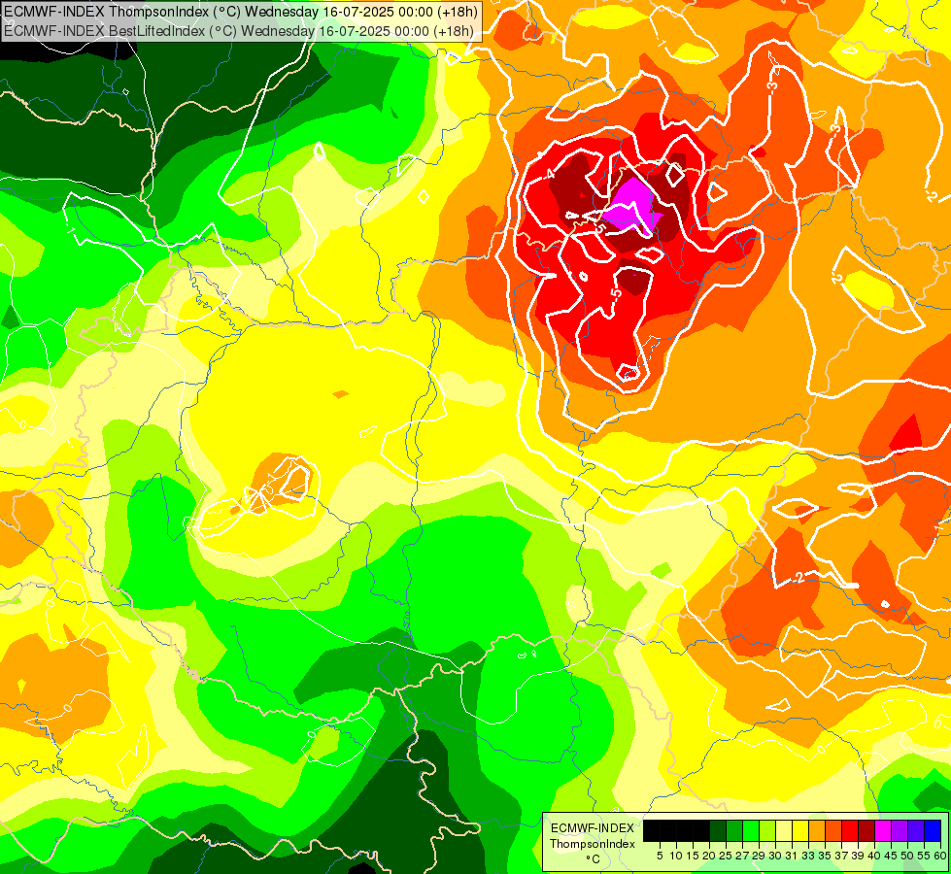The width and height of the screenshot is (951, 874).
Task: Click the yellow-green 29–30 legend swatch
Action: (x=767, y=830)
